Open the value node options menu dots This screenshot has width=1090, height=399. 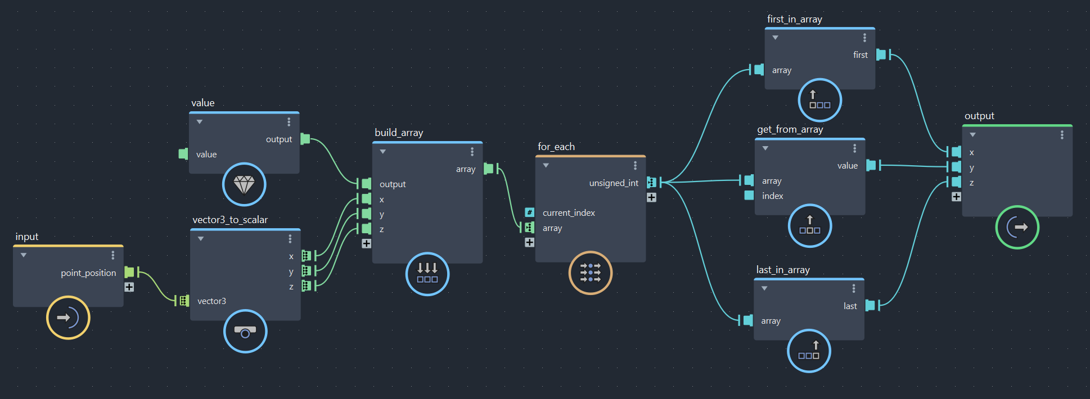[x=289, y=122]
